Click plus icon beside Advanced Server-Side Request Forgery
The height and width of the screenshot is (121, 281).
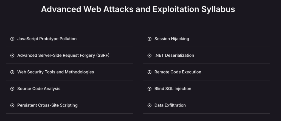coord(12,55)
